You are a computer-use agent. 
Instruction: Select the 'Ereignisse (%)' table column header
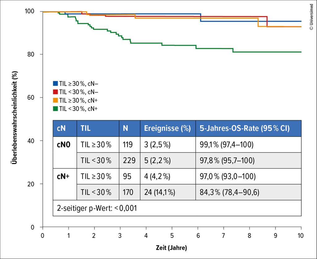pyautogui.click(x=167, y=129)
